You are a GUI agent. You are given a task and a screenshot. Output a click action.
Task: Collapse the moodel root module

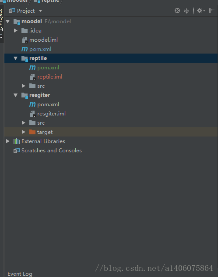8,22
